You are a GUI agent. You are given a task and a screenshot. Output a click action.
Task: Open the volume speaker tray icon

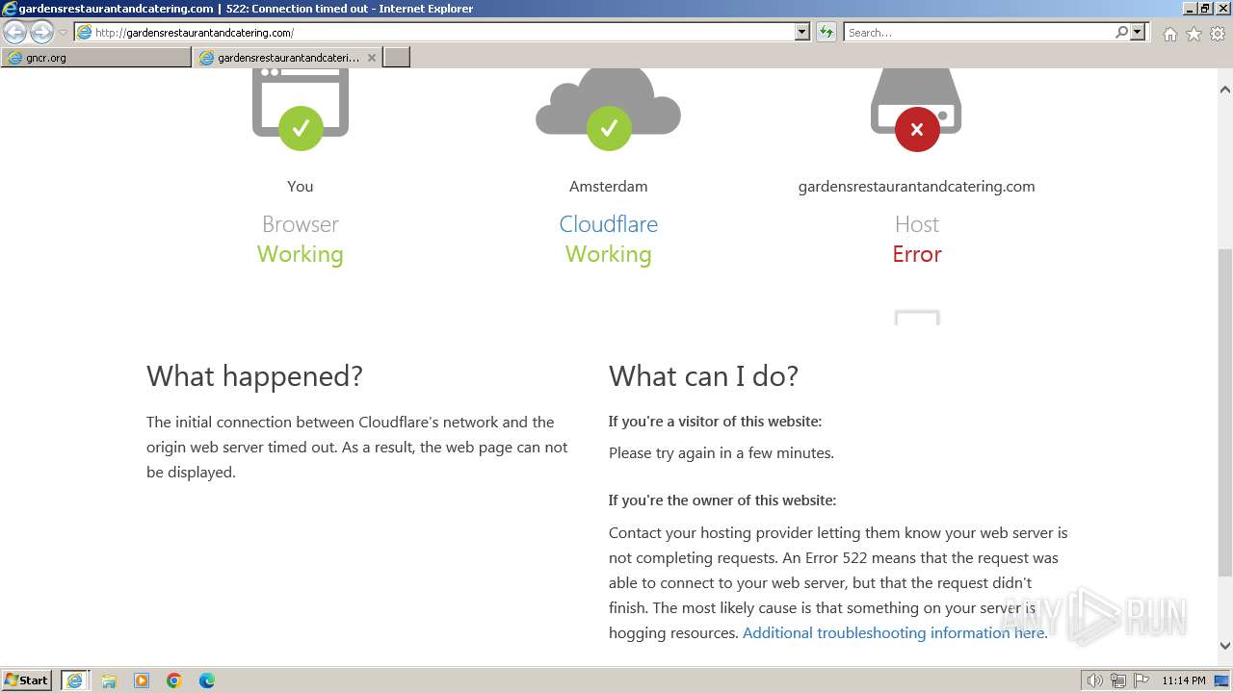[x=1095, y=680]
